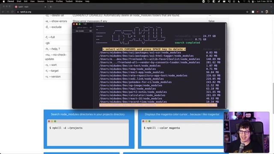The width and height of the screenshot is (274, 154).
Task: Open the Session menu
Action: (x=41, y=1)
